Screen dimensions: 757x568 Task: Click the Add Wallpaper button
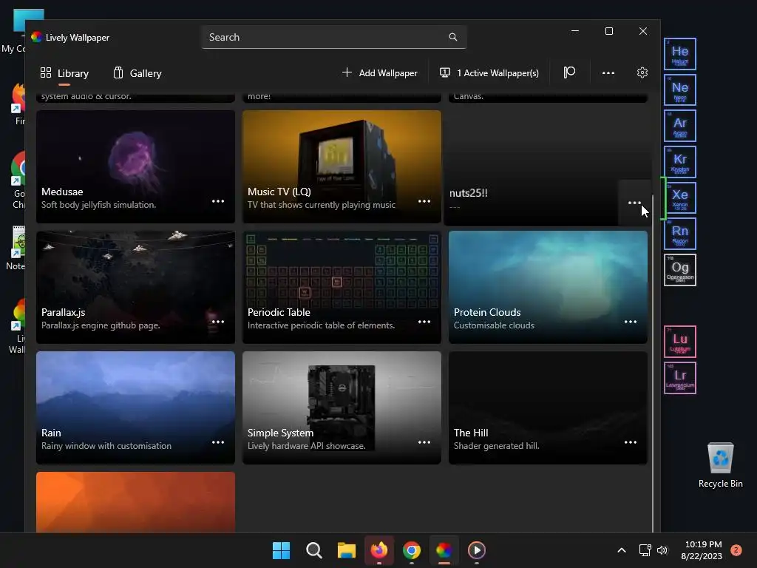pos(380,72)
